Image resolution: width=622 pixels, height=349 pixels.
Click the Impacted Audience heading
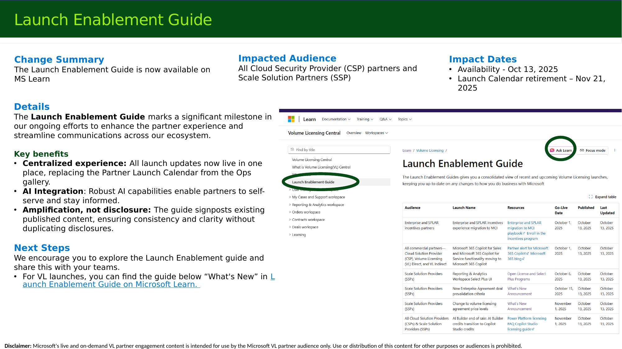[x=287, y=58]
